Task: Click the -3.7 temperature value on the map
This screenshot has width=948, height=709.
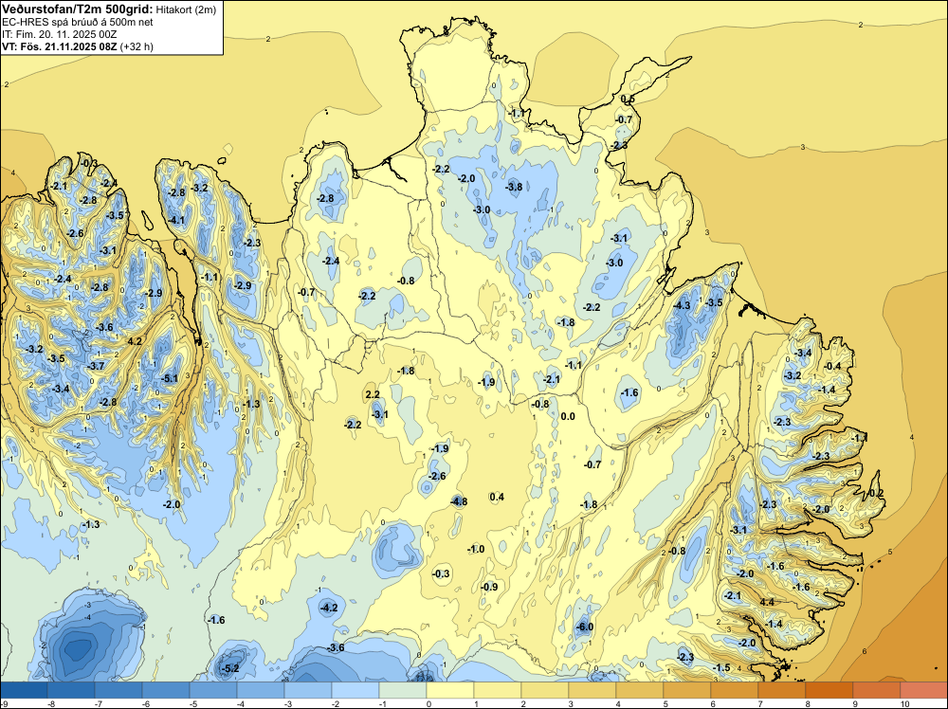Action: coord(96,366)
